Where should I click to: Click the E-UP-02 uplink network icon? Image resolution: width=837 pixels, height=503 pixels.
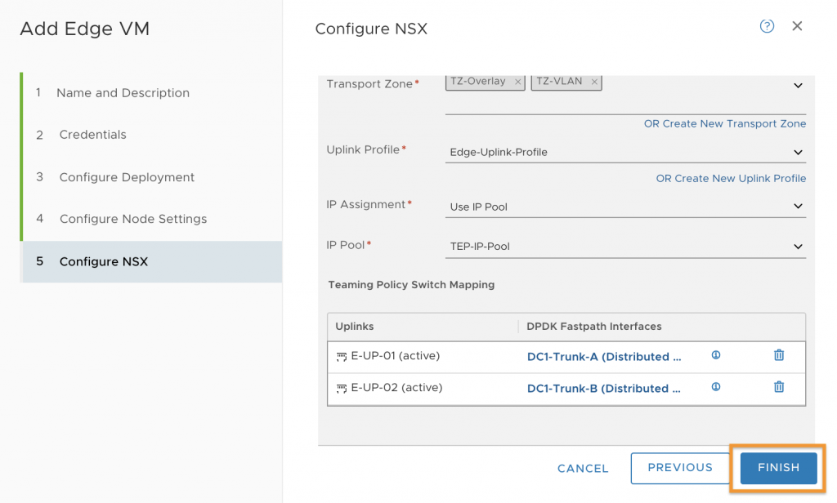[341, 389]
